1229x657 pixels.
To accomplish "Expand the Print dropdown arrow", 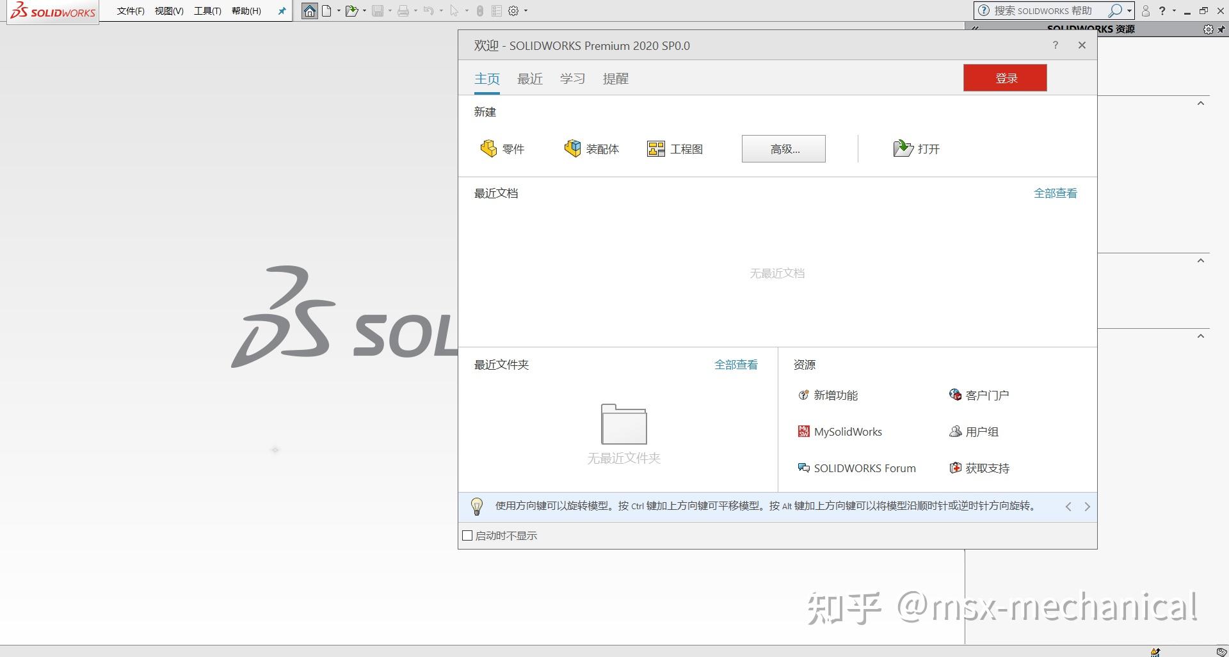I will [x=415, y=11].
